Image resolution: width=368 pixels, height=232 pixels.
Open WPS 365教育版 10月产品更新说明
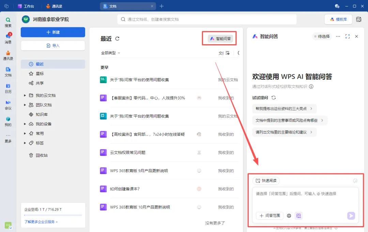click(140, 207)
